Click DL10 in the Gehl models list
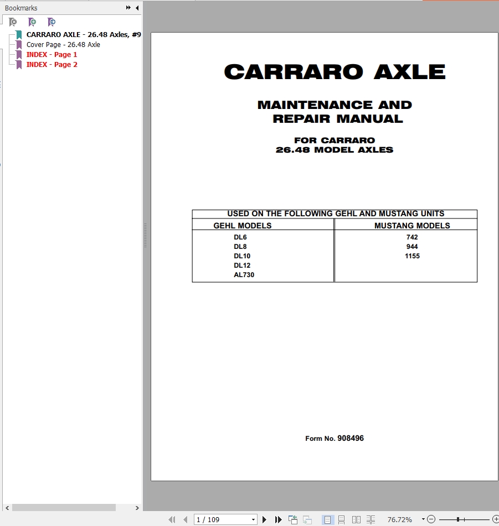 tap(242, 256)
